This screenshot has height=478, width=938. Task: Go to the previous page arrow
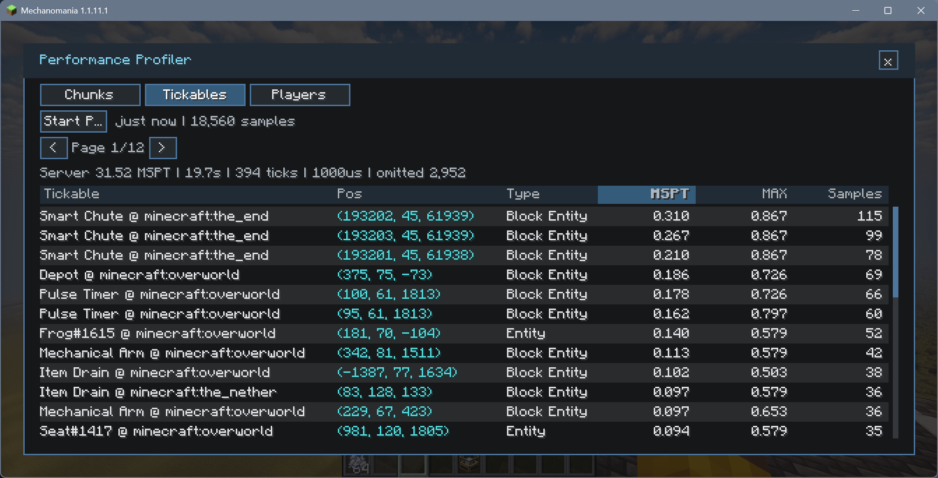54,148
